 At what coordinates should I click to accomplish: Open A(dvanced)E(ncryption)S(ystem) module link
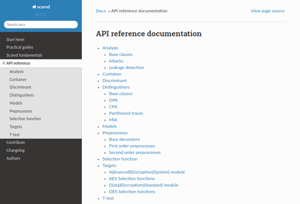coord(147,172)
